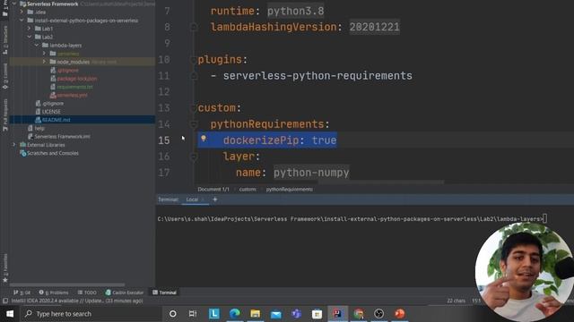Open Microsoft Teams from the taskbar
This screenshot has width=574, height=322.
pyautogui.click(x=296, y=314)
